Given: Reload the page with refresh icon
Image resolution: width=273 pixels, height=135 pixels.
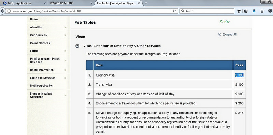Looking at the screenshot, I should click(174, 11).
